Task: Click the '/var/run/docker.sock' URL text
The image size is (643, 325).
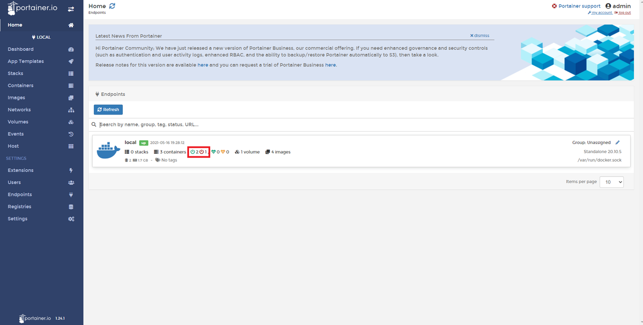Action: click(600, 160)
